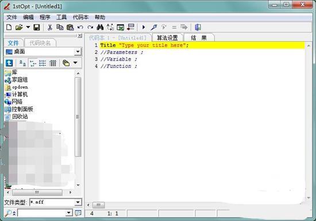Close the left file panel

click(x=80, y=35)
